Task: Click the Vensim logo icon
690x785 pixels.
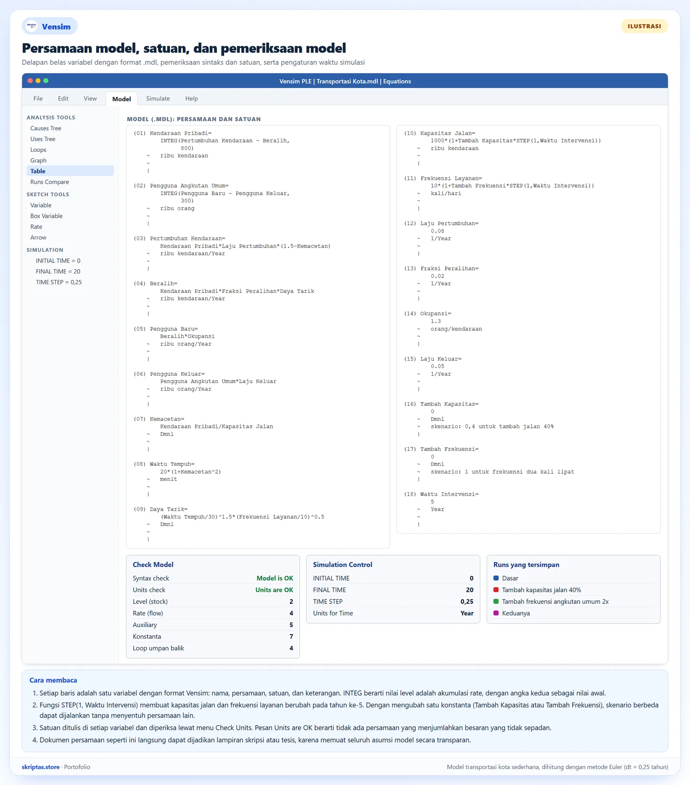Action: (x=31, y=26)
